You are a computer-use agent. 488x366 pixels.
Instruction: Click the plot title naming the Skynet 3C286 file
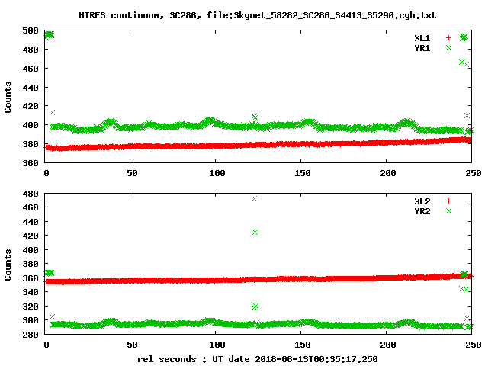pyautogui.click(x=258, y=15)
